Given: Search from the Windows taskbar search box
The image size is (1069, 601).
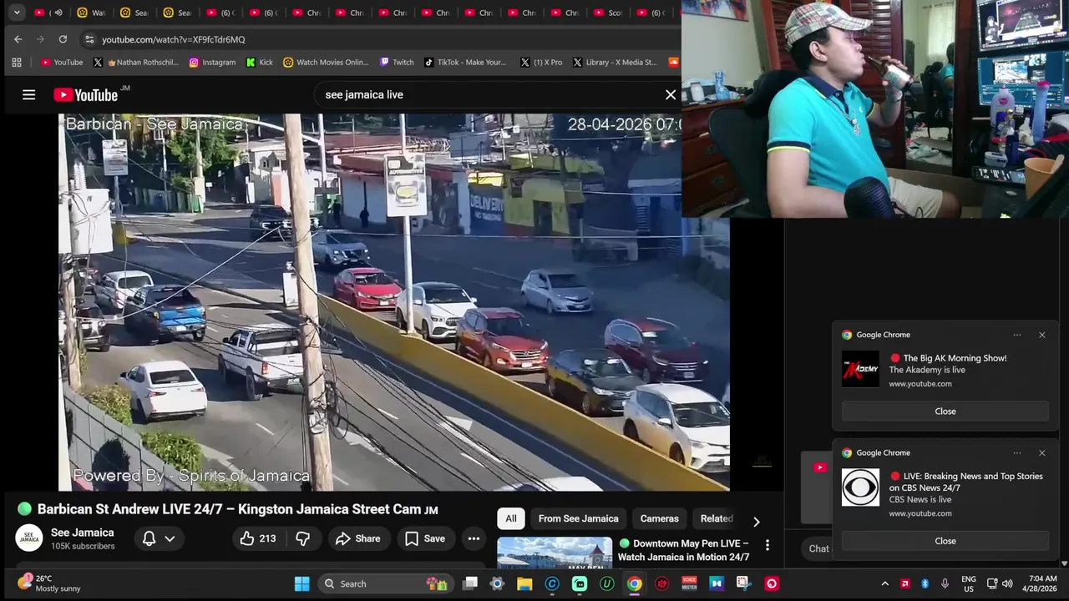Looking at the screenshot, I should (x=384, y=583).
